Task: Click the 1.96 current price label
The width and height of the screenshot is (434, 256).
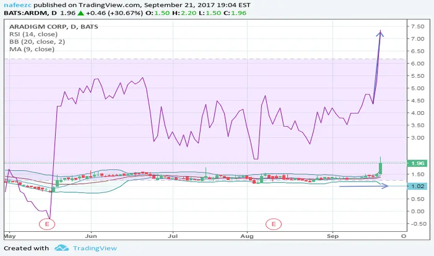Action: [x=417, y=163]
